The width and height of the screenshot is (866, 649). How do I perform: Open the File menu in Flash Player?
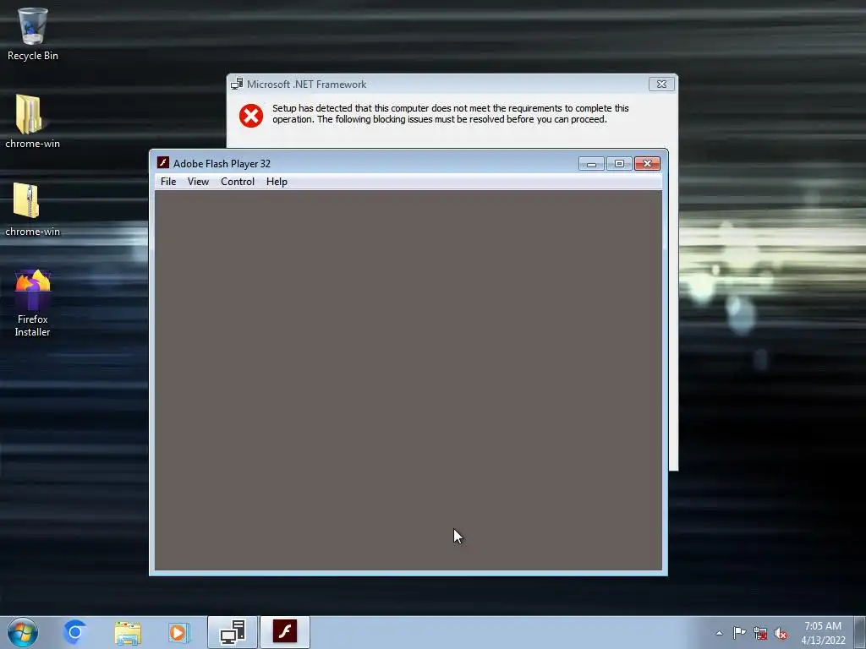(168, 182)
